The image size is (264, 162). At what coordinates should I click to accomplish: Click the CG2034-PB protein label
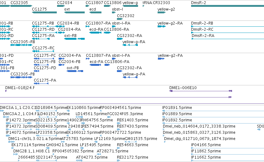69,62
